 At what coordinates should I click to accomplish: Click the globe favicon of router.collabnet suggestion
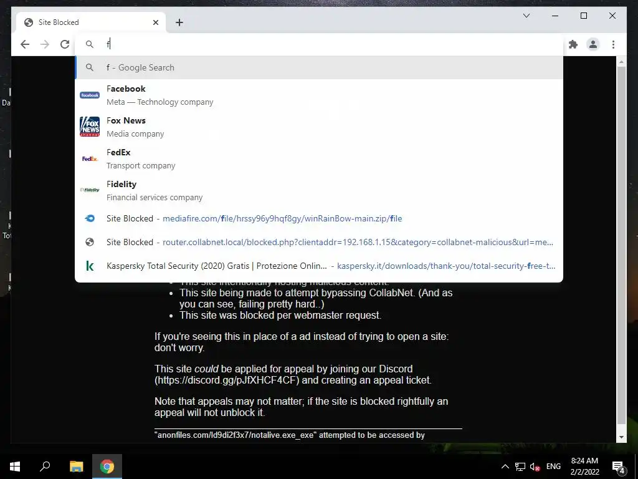coord(90,242)
